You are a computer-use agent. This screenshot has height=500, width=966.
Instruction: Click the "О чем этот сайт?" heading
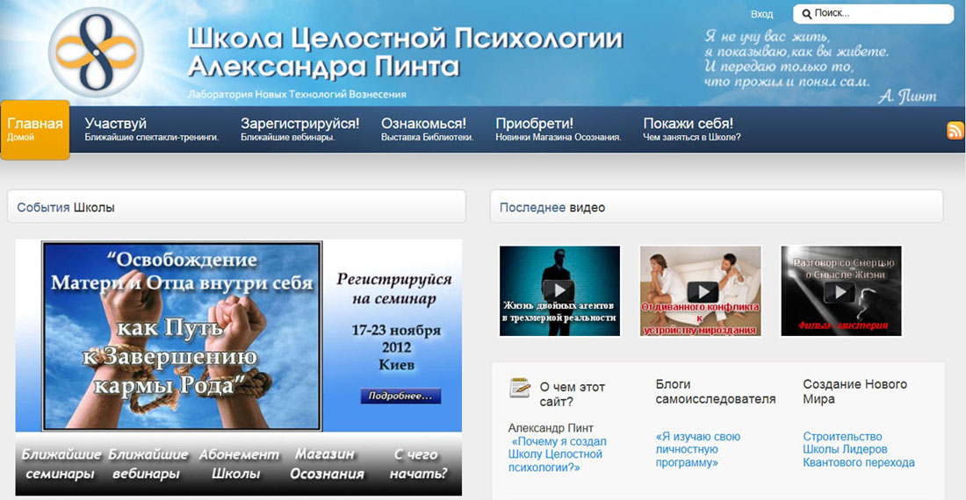click(573, 395)
